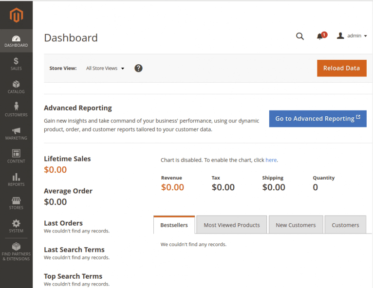Switch to the Most Viewed Products tab

point(231,225)
